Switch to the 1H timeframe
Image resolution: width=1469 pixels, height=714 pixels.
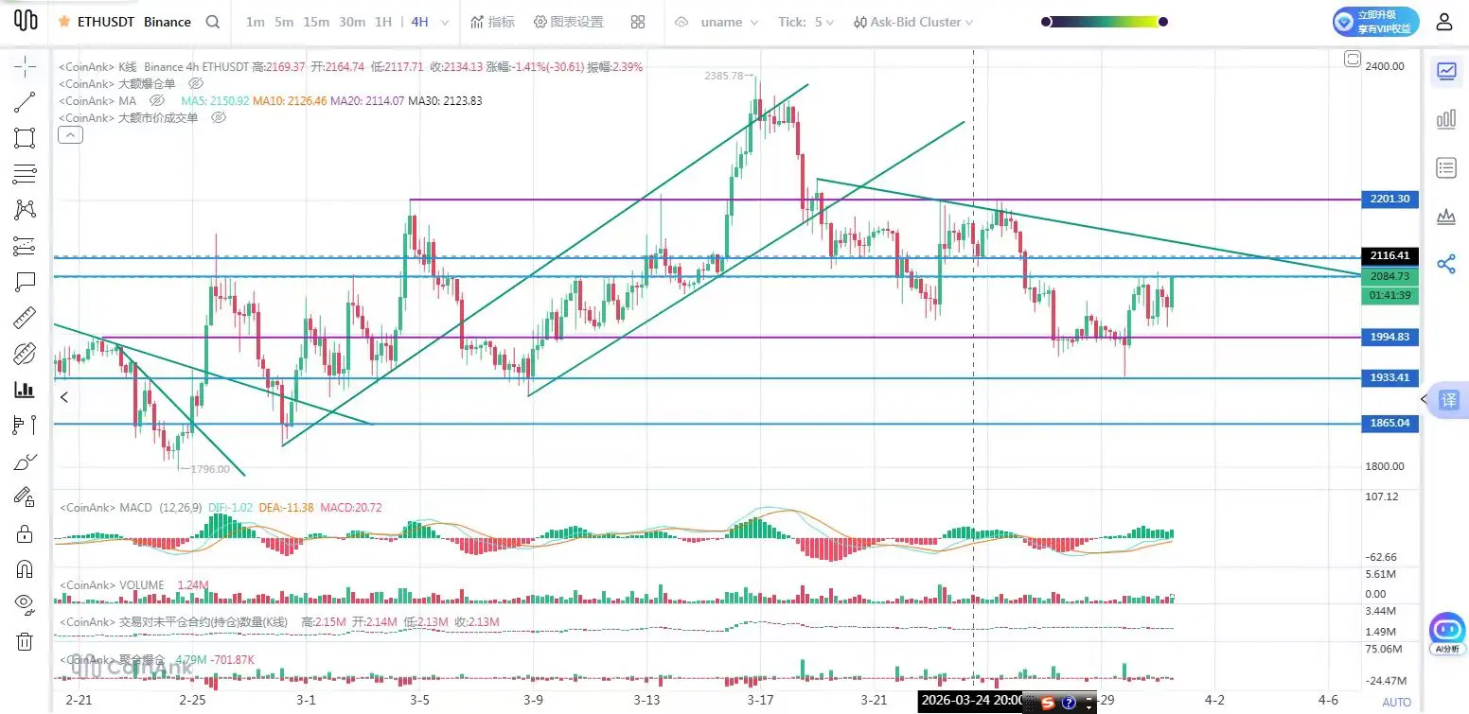383,22
